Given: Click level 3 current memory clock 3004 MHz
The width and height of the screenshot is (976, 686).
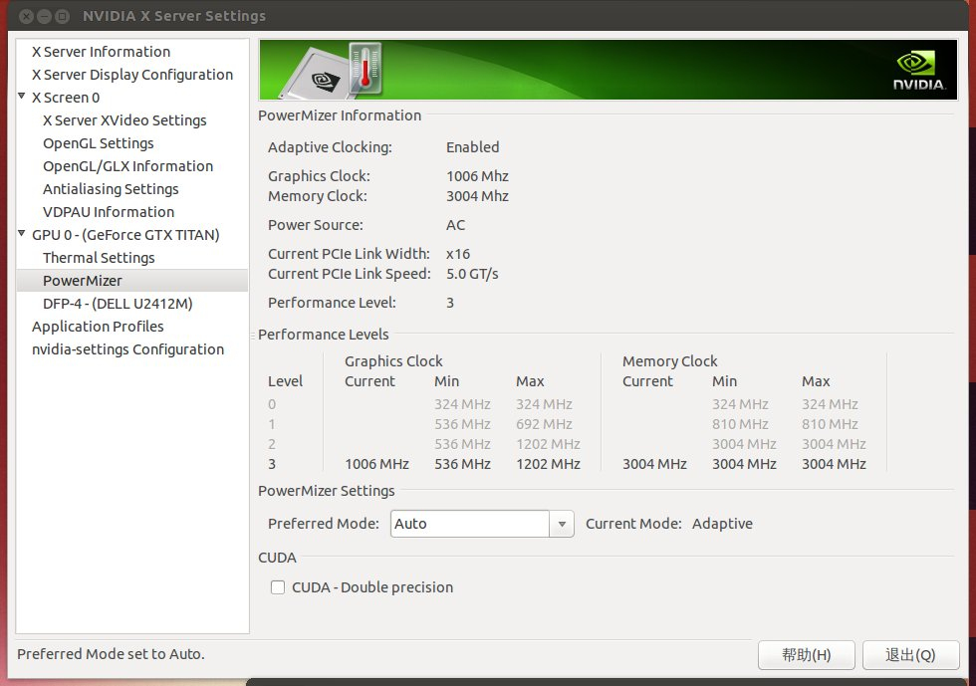Looking at the screenshot, I should click(x=655, y=464).
